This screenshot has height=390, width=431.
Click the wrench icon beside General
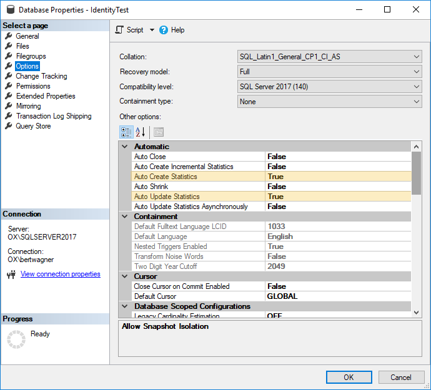(9, 36)
